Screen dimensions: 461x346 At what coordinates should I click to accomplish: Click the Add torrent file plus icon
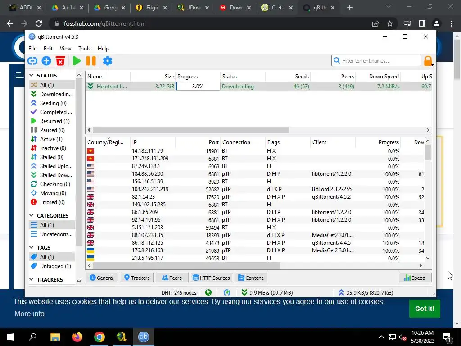[46, 61]
